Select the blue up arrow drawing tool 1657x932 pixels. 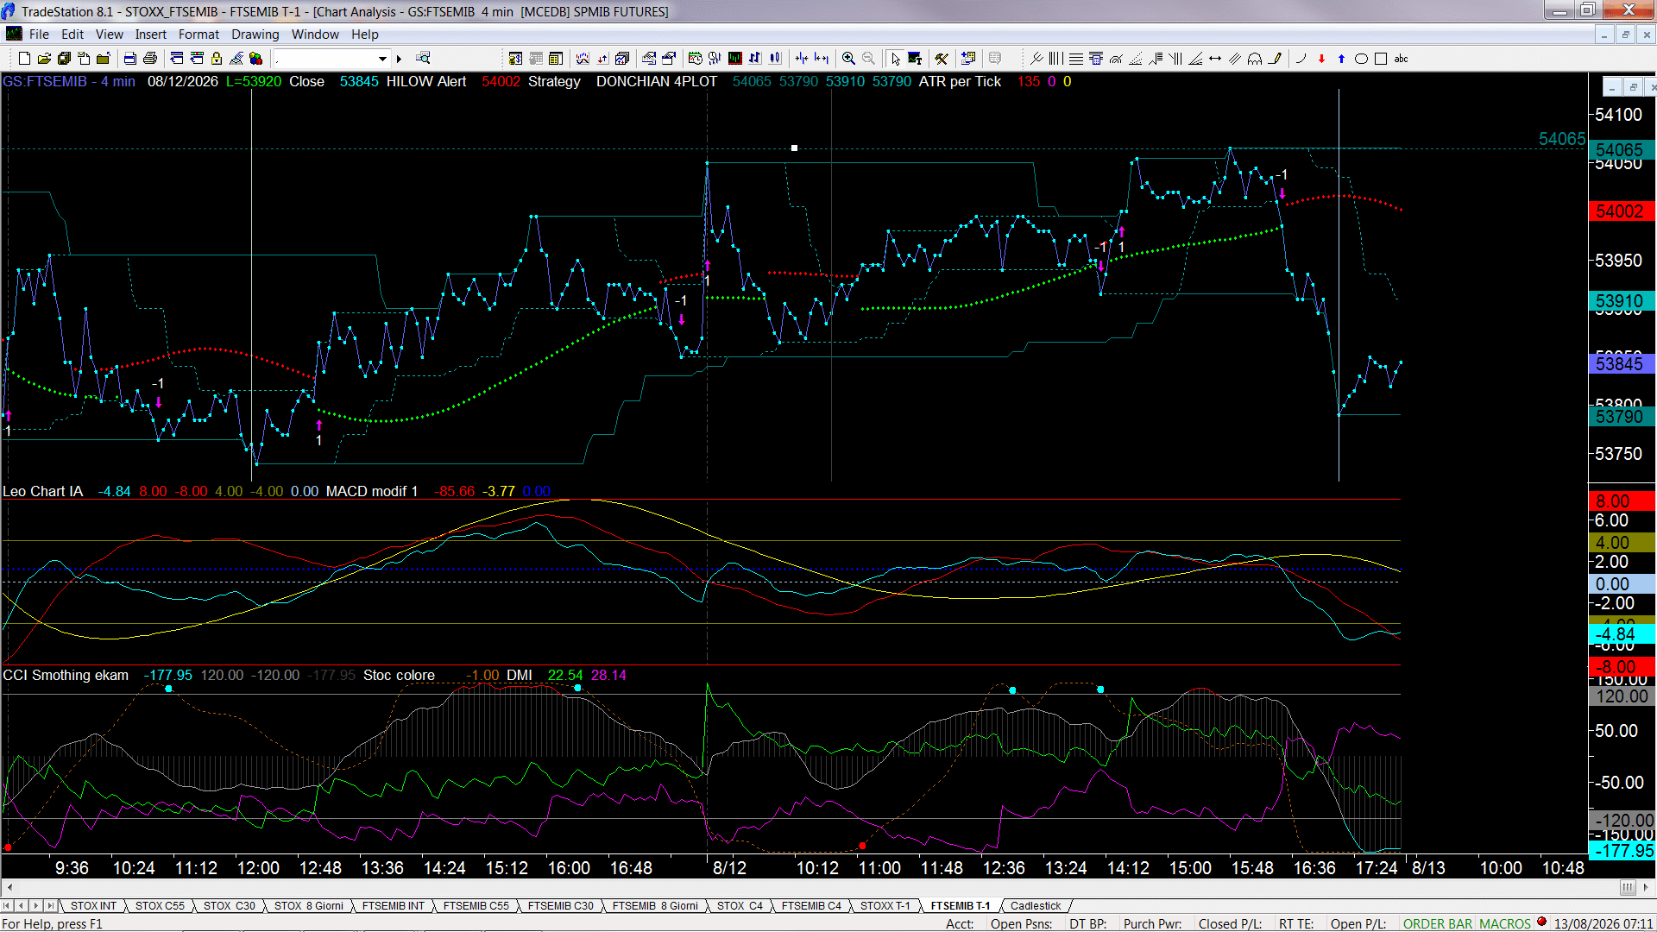point(1341,59)
